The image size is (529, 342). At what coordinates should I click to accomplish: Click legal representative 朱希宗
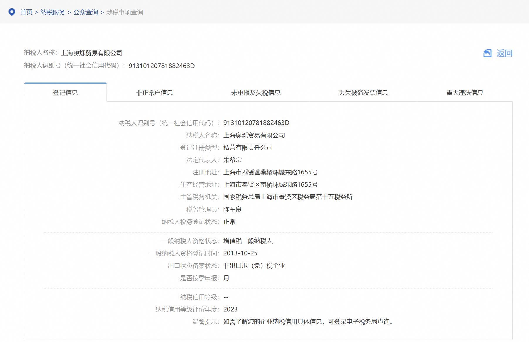coord(233,160)
